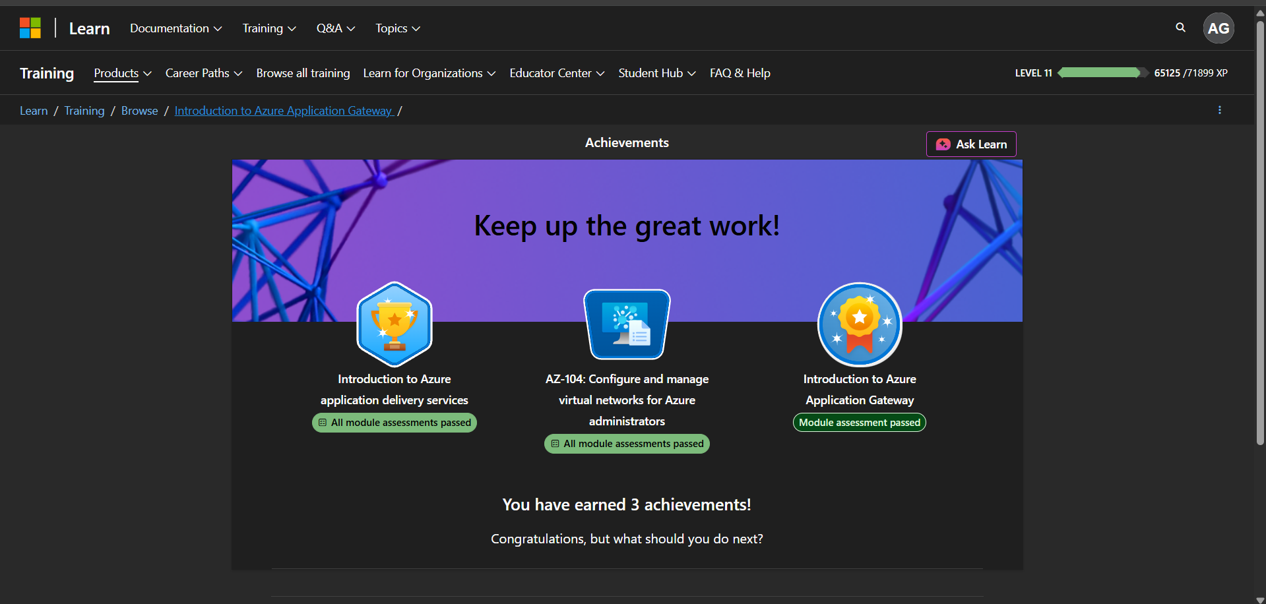The width and height of the screenshot is (1266, 604).
Task: Click 'All module assessments passed' under delivery services
Action: pyautogui.click(x=395, y=423)
